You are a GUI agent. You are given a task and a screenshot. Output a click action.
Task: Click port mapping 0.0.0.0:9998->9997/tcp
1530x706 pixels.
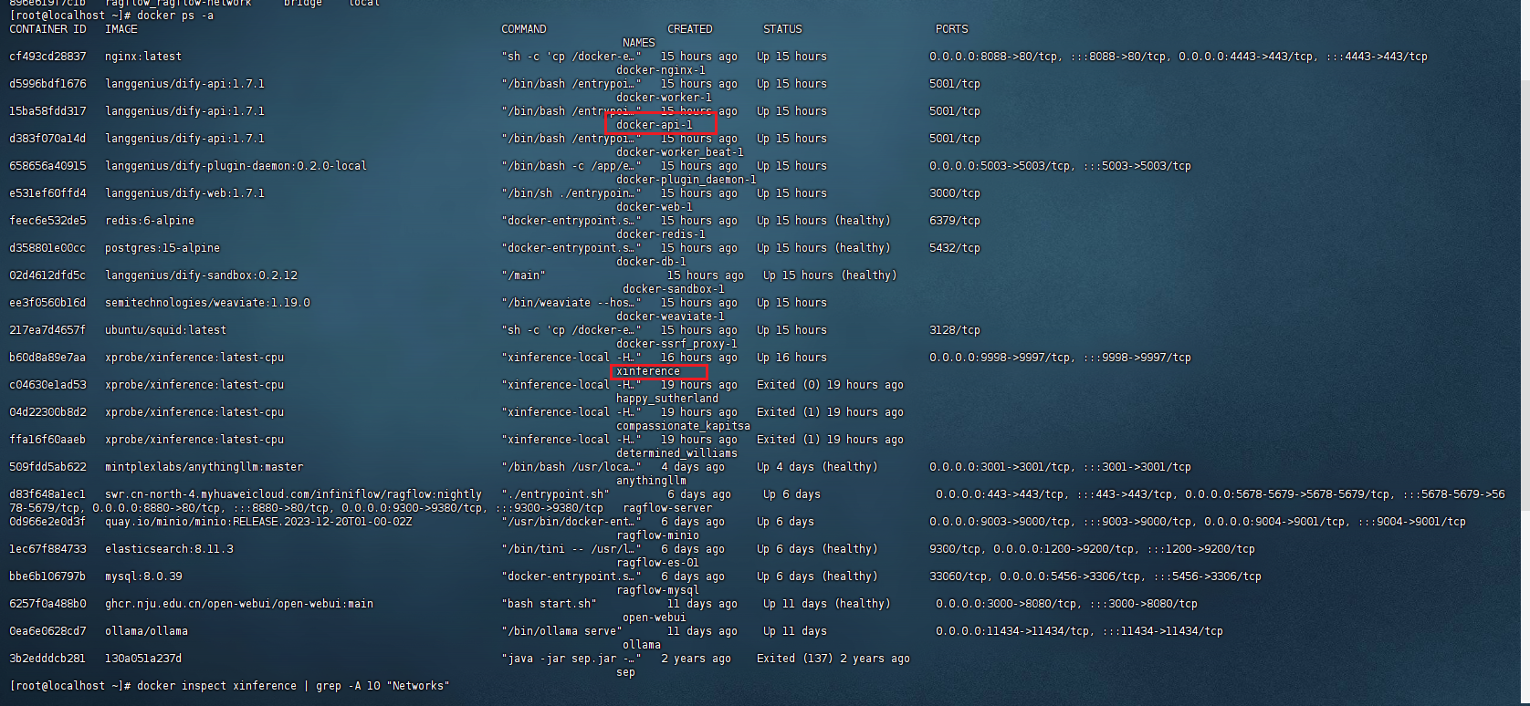coord(1000,358)
